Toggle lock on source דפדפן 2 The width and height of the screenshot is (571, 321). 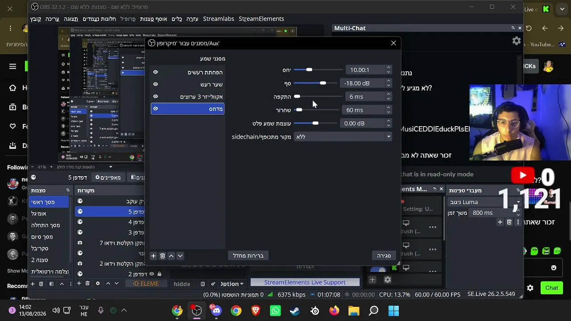(x=159, y=274)
